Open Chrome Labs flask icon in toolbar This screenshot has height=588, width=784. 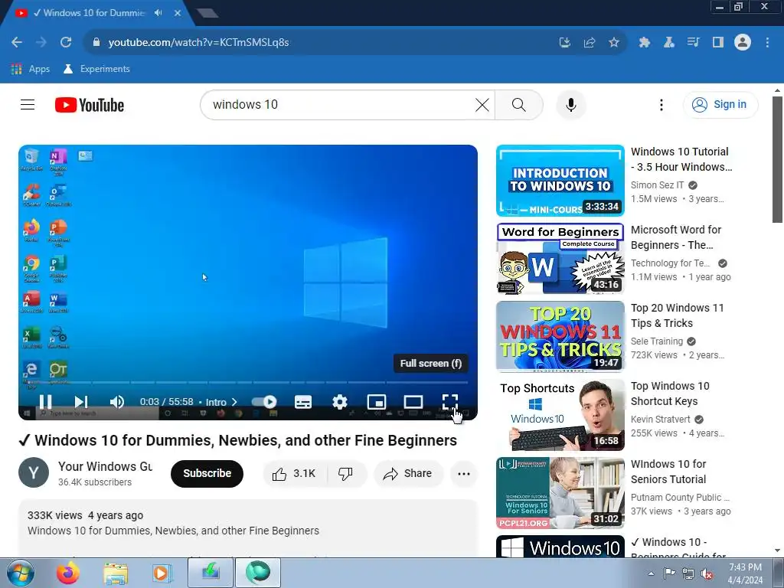(x=669, y=43)
